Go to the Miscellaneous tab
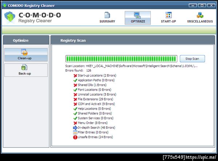 200,18
